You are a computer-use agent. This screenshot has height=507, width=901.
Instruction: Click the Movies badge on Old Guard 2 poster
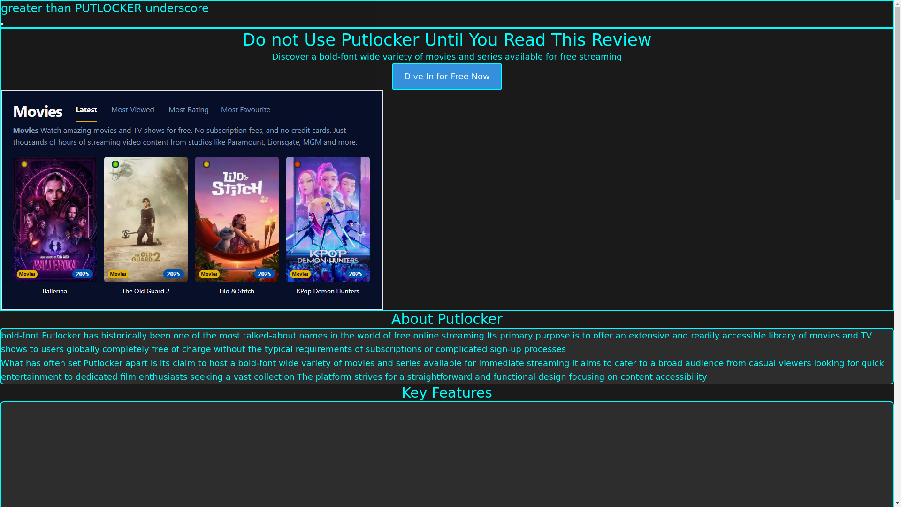(118, 274)
